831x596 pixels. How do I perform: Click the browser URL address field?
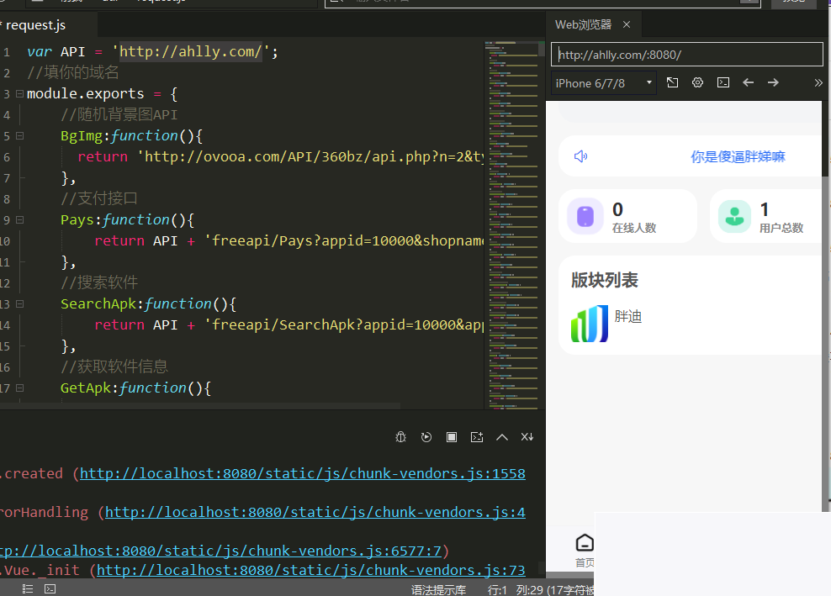pyautogui.click(x=686, y=55)
